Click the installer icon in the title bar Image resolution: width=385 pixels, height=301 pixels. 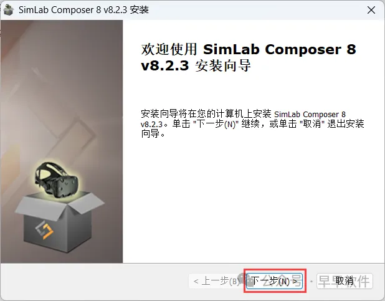point(8,10)
